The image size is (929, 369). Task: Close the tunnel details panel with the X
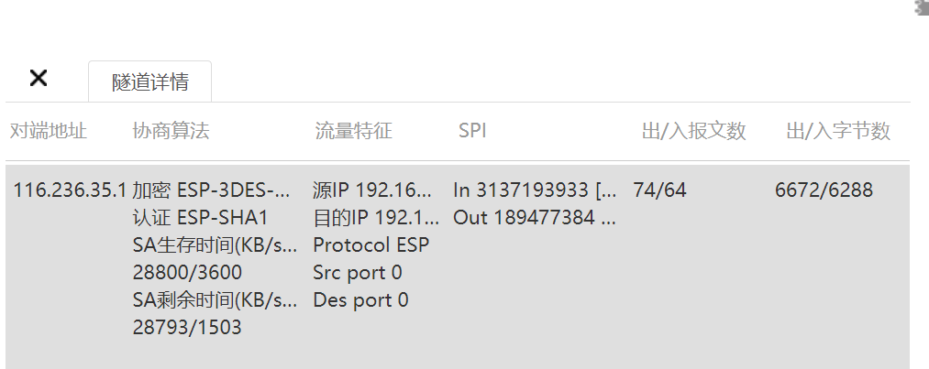(39, 79)
